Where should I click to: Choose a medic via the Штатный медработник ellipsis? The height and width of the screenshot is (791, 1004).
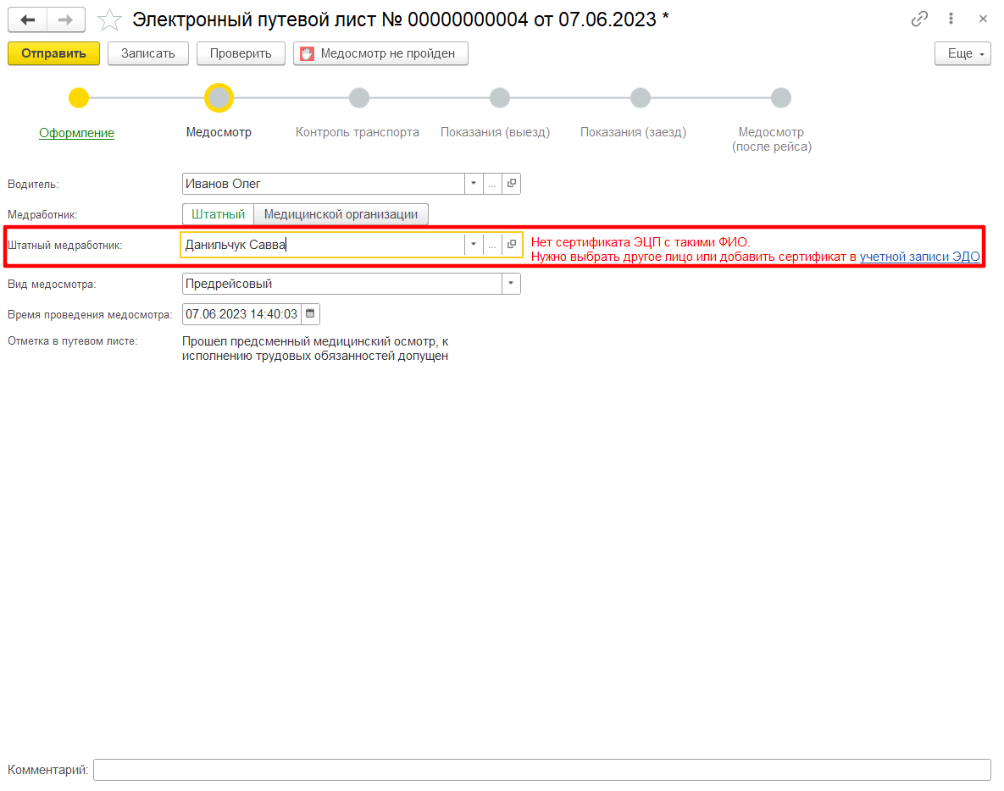[x=491, y=245]
